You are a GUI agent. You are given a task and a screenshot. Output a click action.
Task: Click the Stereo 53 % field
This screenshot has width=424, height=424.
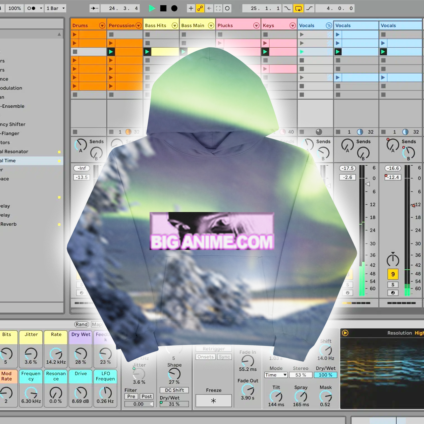pos(301,375)
